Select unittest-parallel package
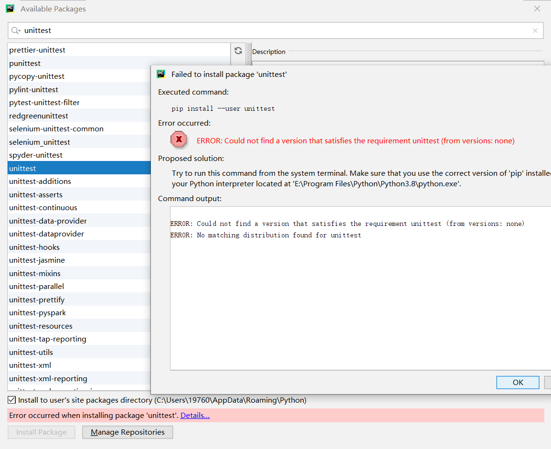The height and width of the screenshot is (449, 551). [79, 287]
